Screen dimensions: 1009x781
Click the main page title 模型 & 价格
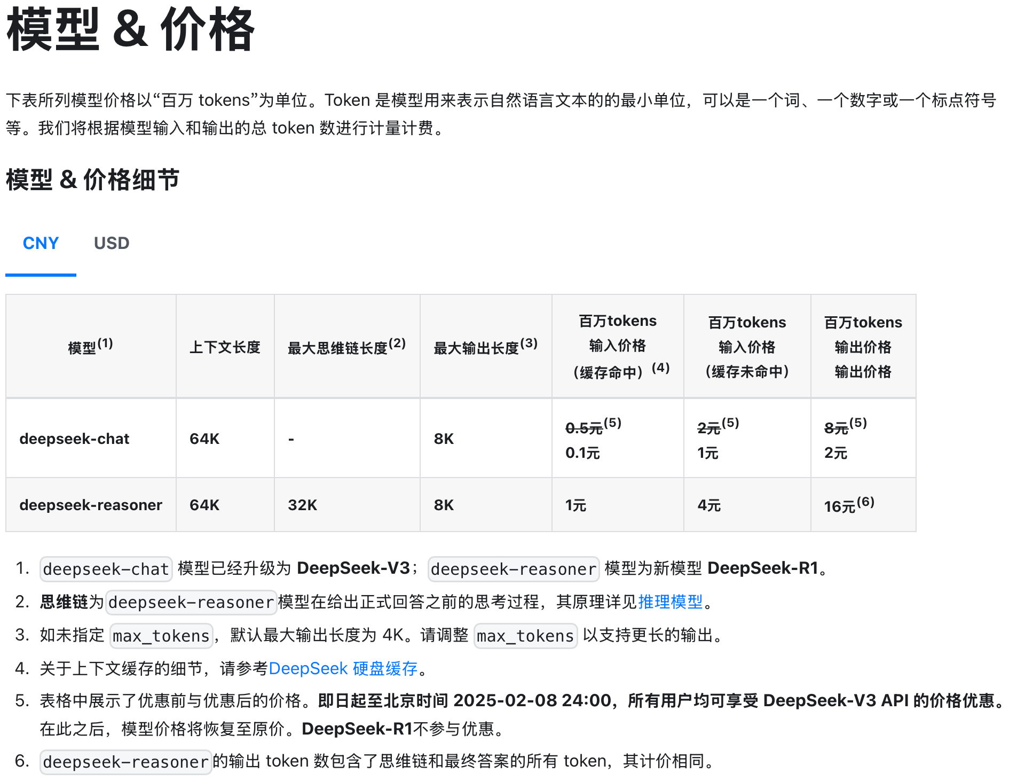131,30
